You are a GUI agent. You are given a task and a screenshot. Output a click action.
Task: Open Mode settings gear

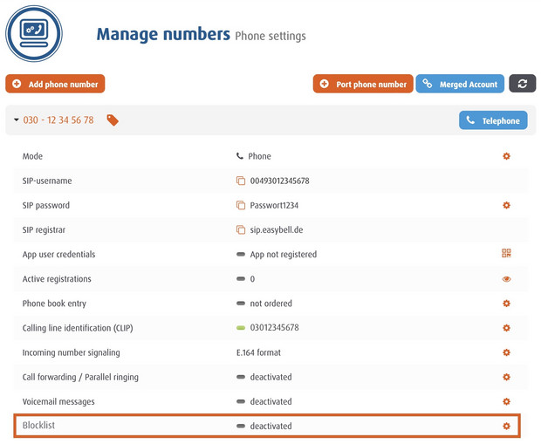point(506,156)
